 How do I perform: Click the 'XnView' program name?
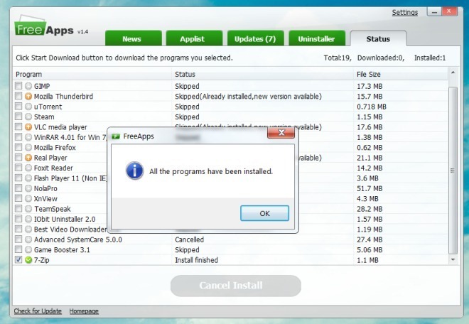pyautogui.click(x=45, y=199)
